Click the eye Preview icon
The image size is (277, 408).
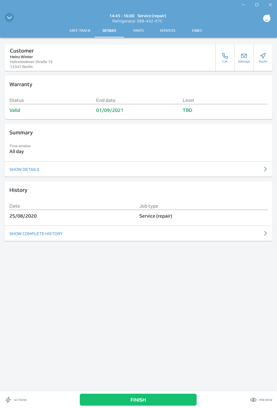[x=253, y=400]
